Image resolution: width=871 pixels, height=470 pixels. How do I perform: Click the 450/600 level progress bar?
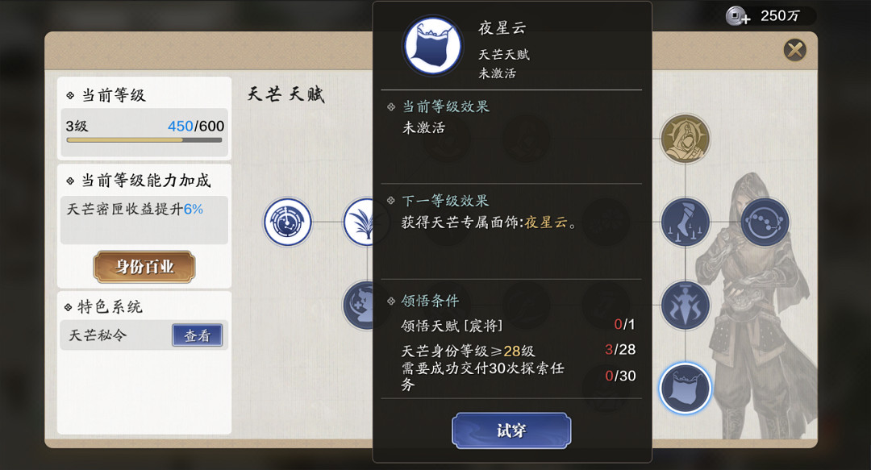click(144, 140)
